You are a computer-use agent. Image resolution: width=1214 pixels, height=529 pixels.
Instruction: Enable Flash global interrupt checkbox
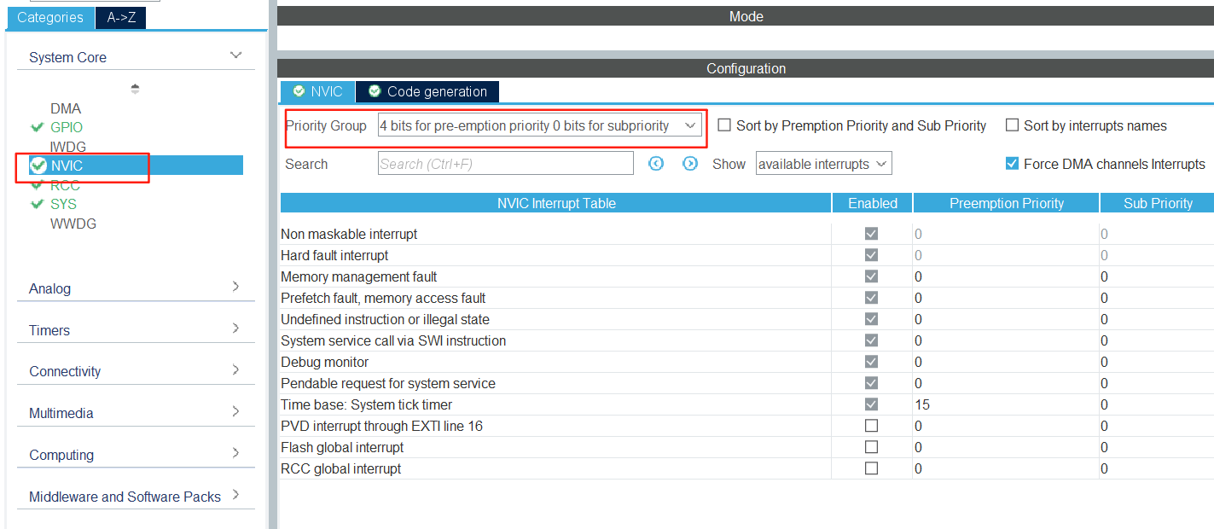pos(871,447)
